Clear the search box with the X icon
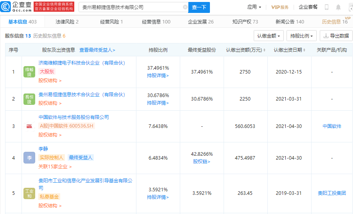 tap(185, 7)
